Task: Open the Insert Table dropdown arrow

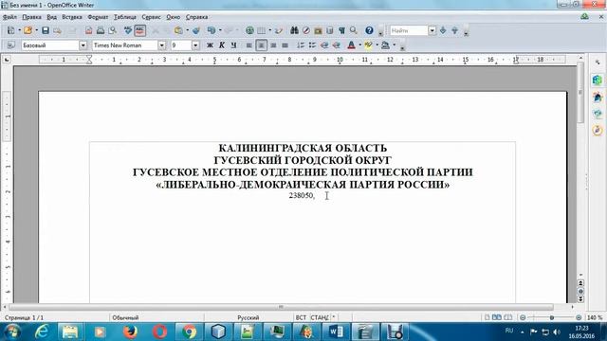Action: (x=269, y=30)
